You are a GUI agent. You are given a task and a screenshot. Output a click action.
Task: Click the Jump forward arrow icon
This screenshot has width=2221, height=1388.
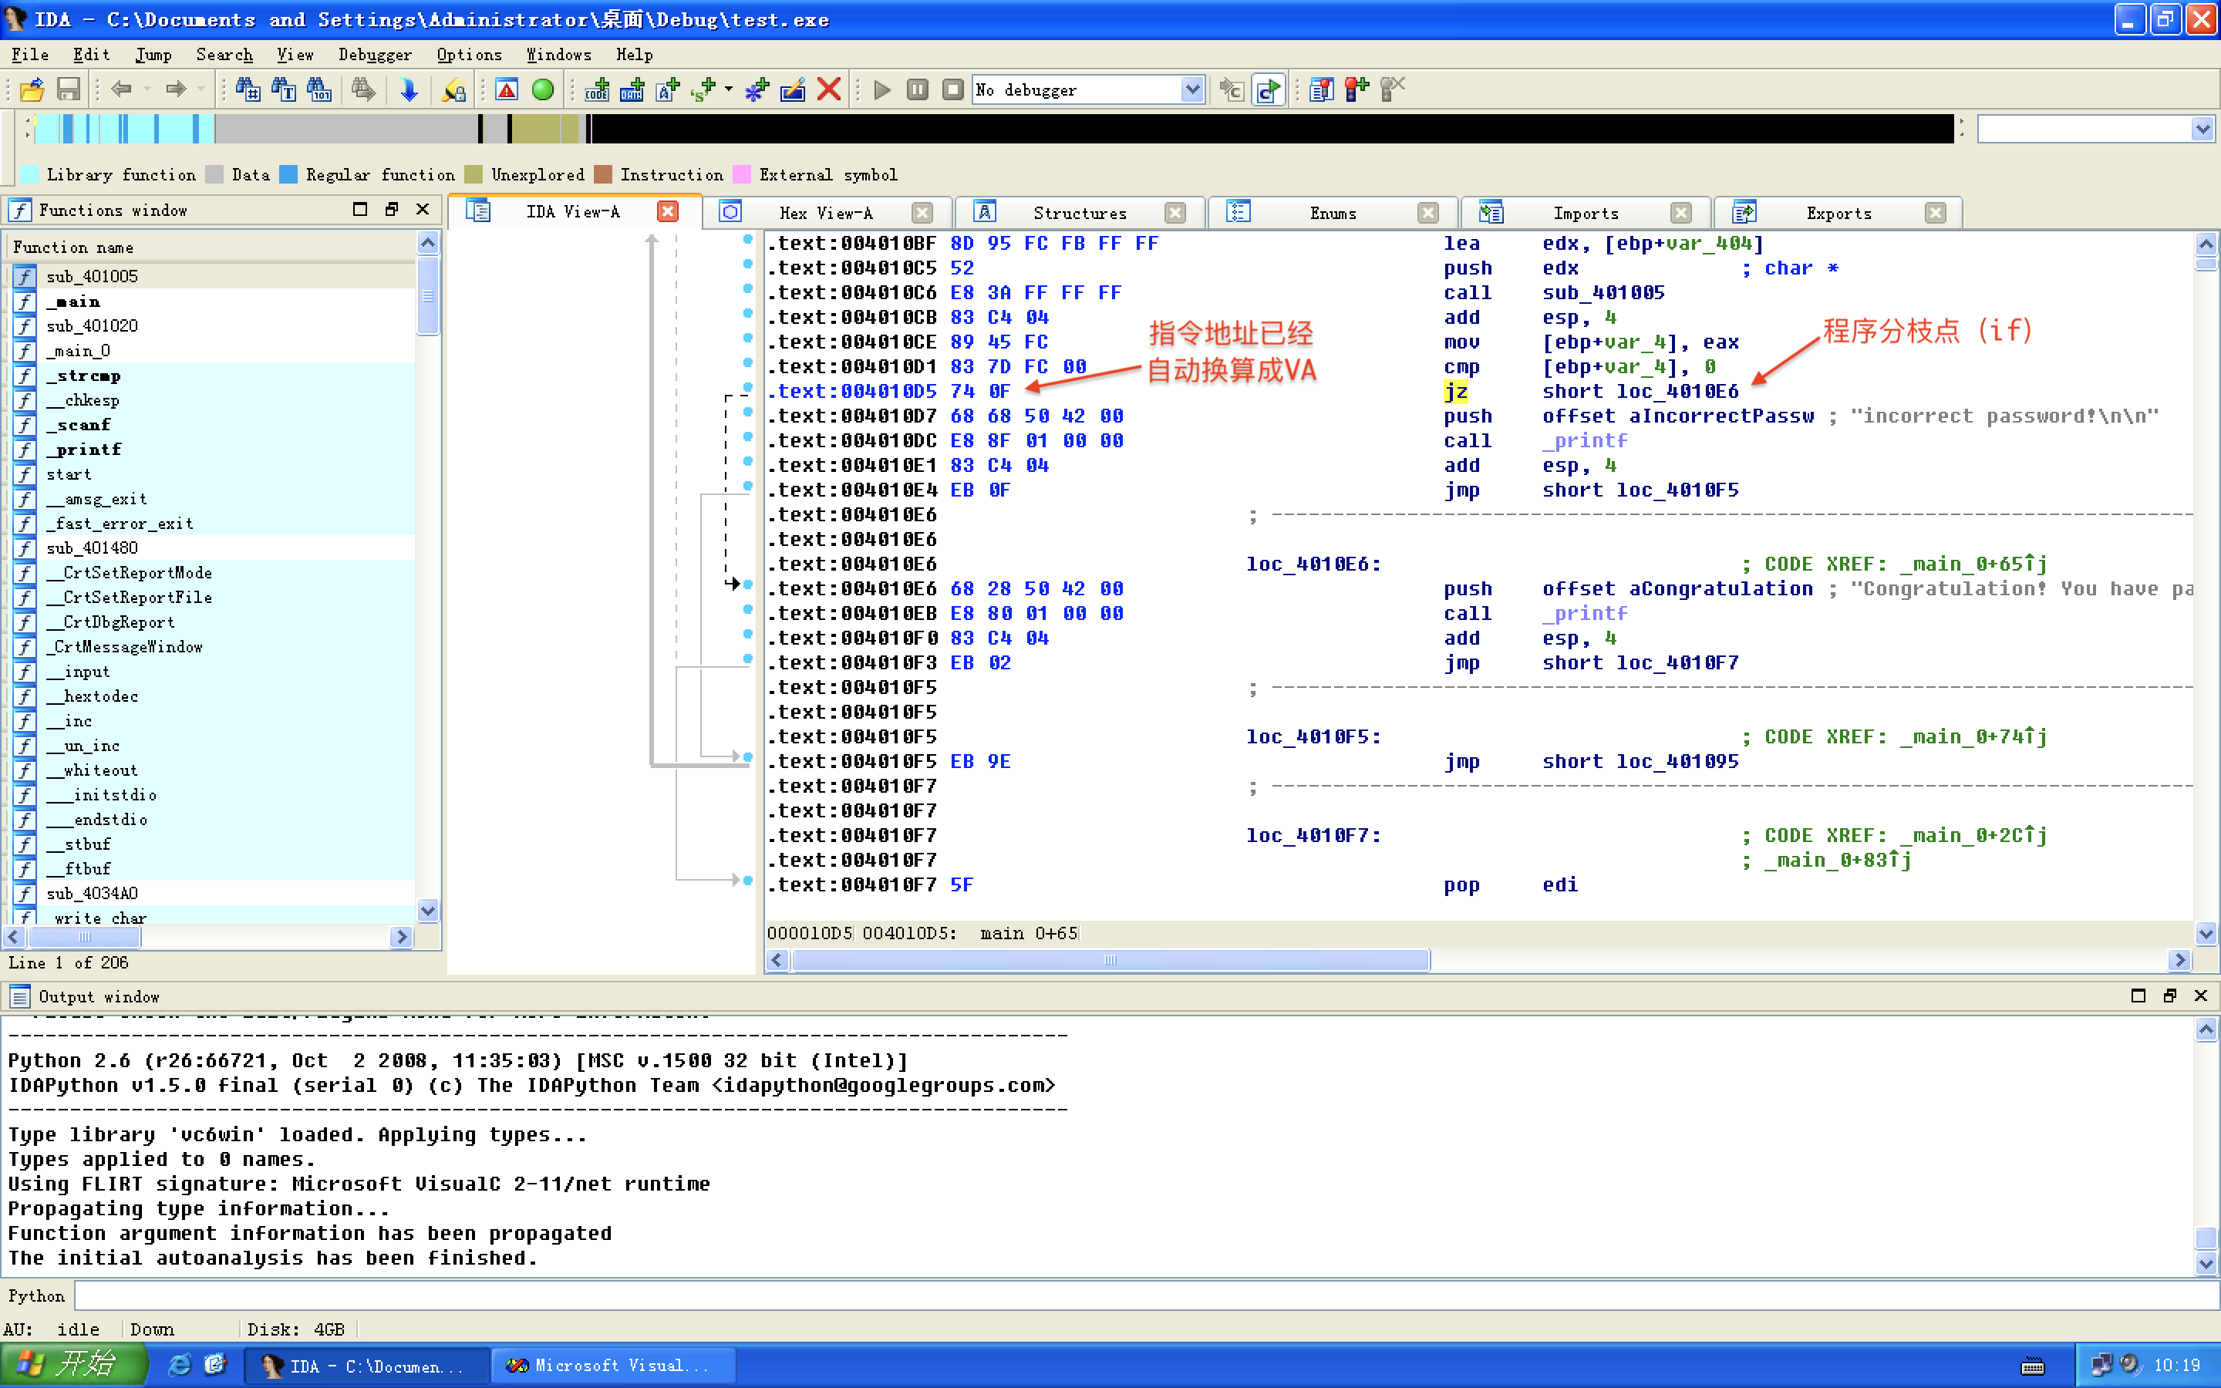175,89
